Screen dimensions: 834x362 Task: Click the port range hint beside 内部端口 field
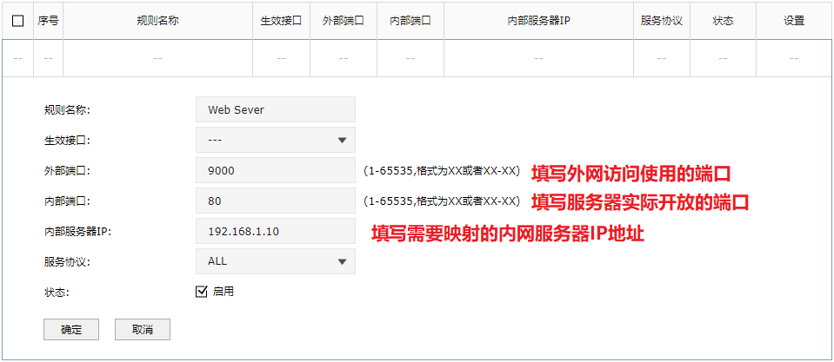pos(442,201)
